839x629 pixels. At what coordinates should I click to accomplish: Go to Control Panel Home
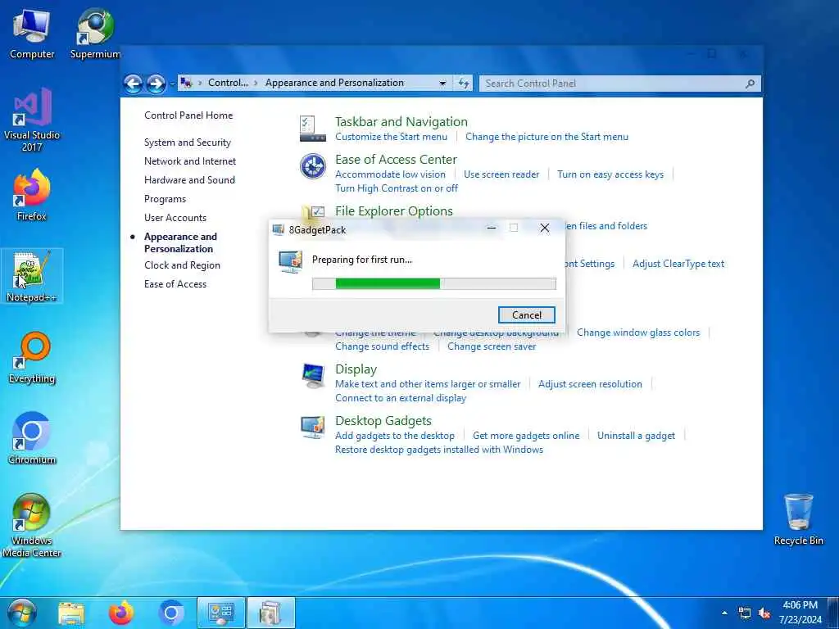coord(188,115)
